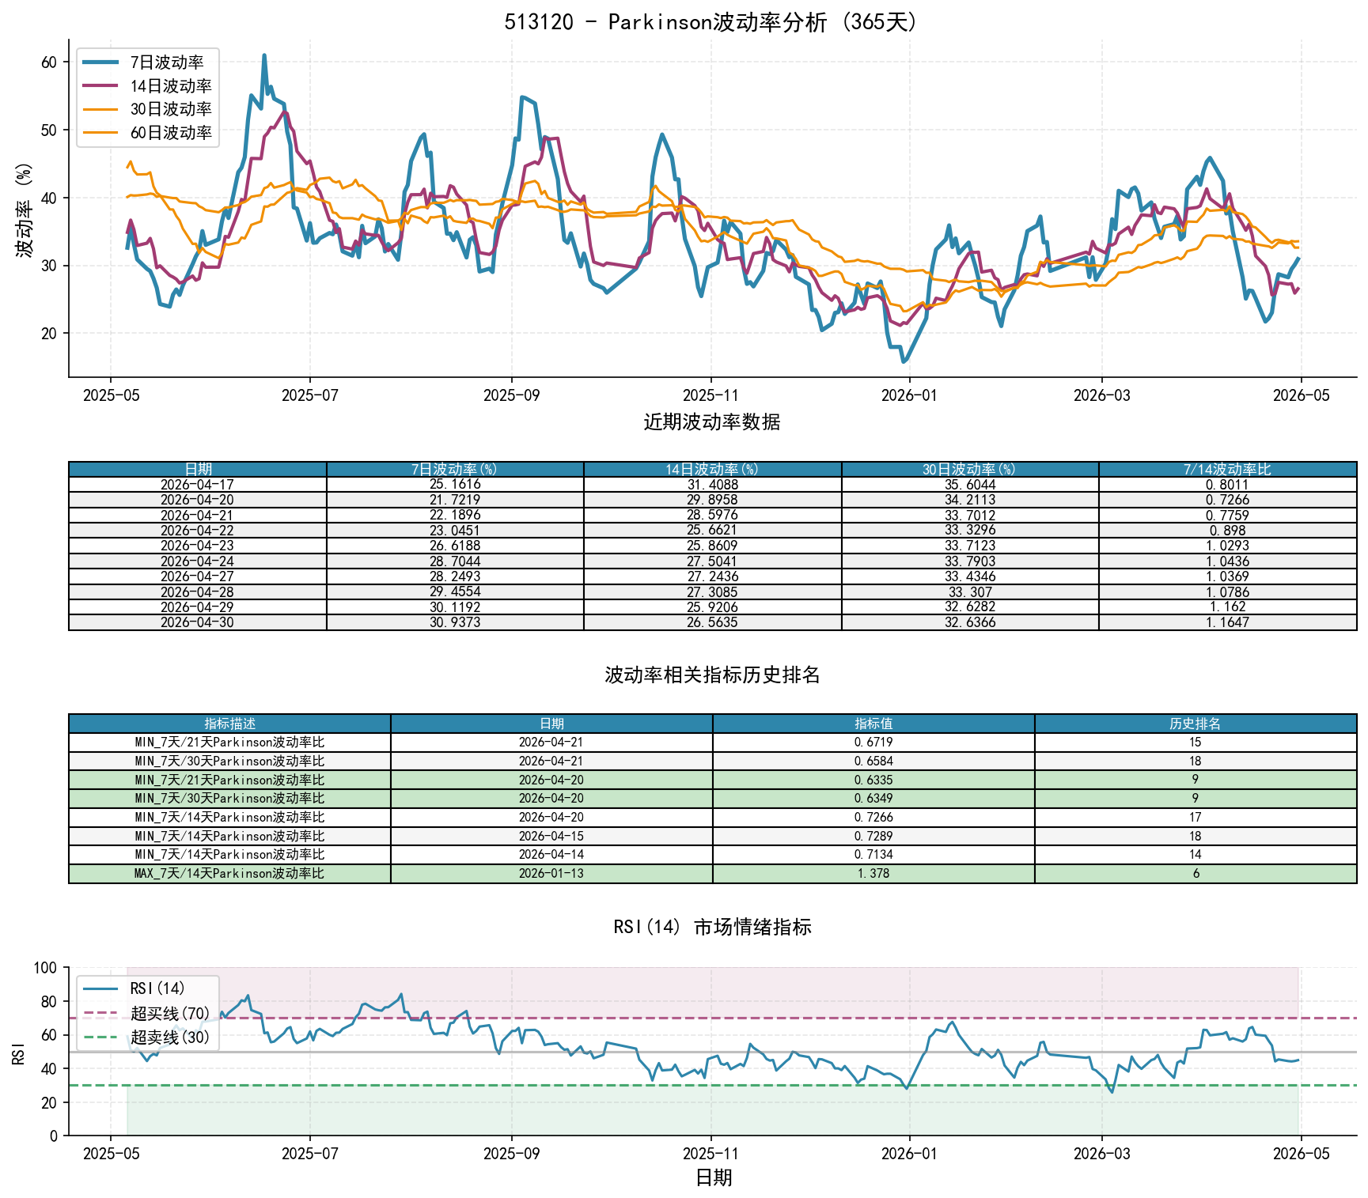
Task: Click the indicator value 0.6335
Action: point(873,780)
